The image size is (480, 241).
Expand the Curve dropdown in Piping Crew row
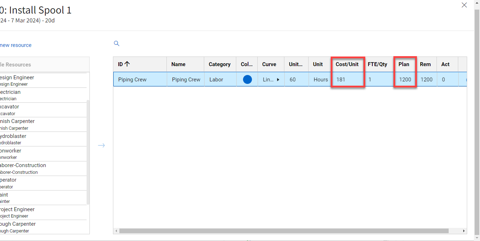[278, 80]
